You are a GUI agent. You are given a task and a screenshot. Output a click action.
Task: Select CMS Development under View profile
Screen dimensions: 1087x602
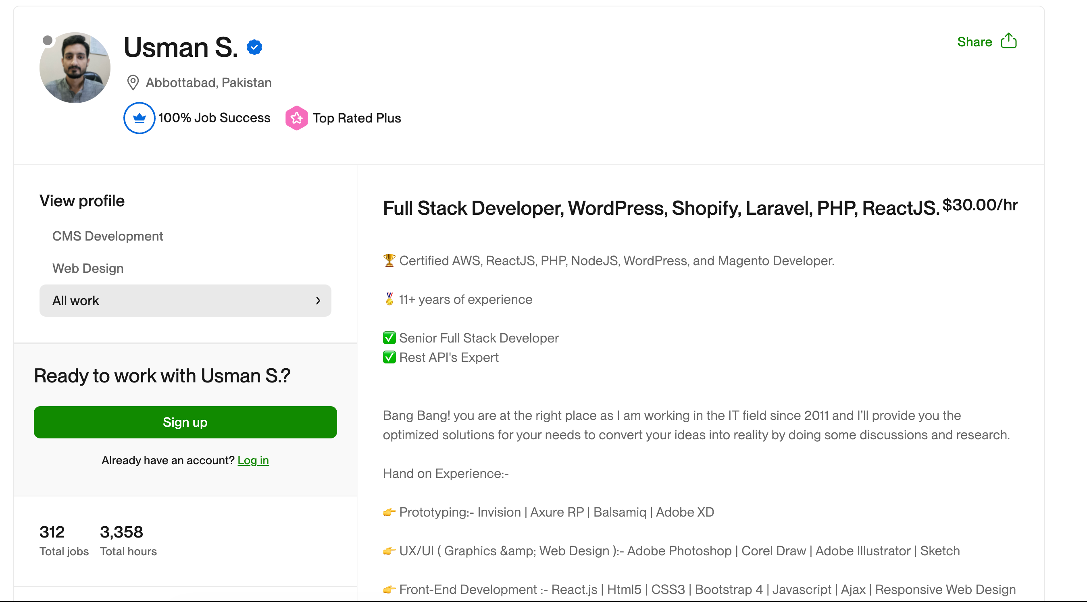click(108, 236)
